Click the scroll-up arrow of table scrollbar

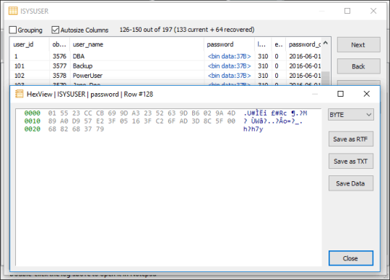coord(326,43)
